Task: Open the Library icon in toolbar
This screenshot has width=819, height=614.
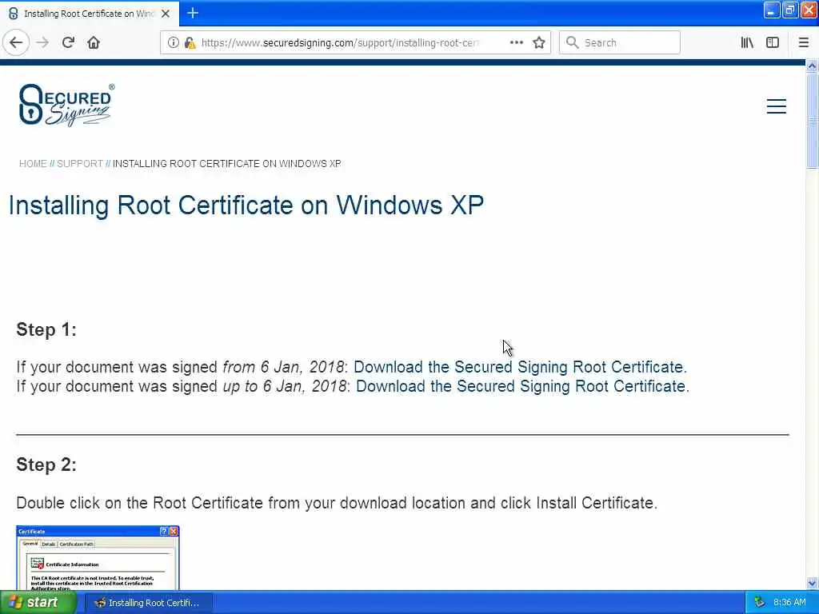Action: click(x=747, y=43)
